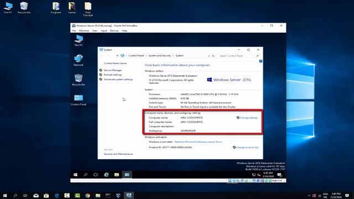Click the System window button on VM taskbar
Image resolution: width=354 pixels, height=199 pixels.
(x=127, y=175)
